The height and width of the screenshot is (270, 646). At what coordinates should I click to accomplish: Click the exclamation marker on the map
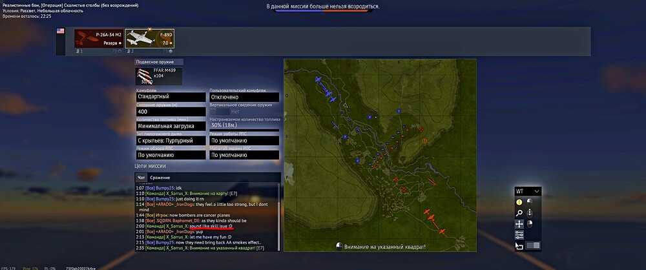425,141
